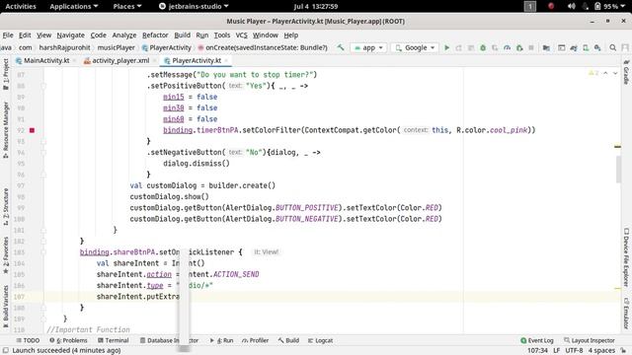Image resolution: width=632 pixels, height=355 pixels.
Task: Go to next highlighted warning arrow
Action: (615, 73)
